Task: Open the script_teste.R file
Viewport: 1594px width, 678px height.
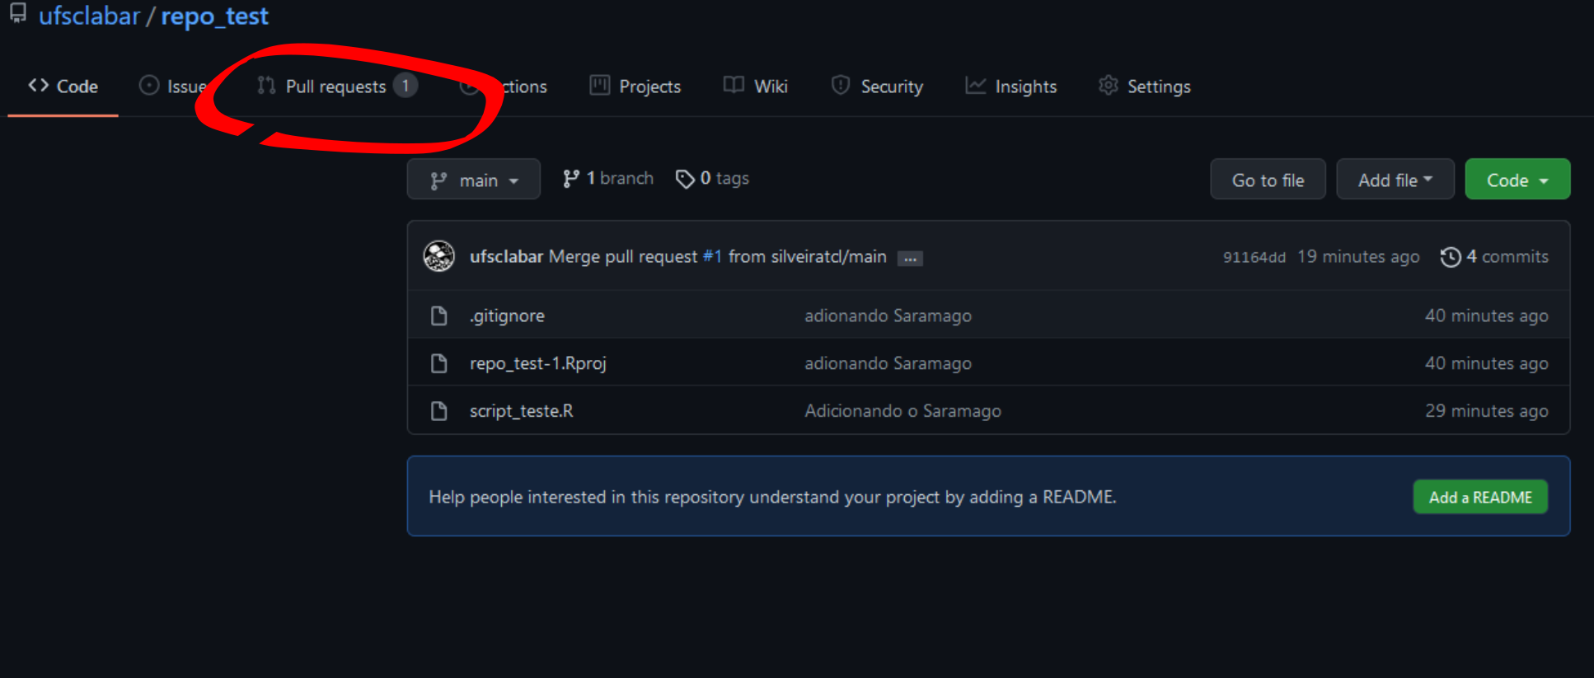Action: 522,410
